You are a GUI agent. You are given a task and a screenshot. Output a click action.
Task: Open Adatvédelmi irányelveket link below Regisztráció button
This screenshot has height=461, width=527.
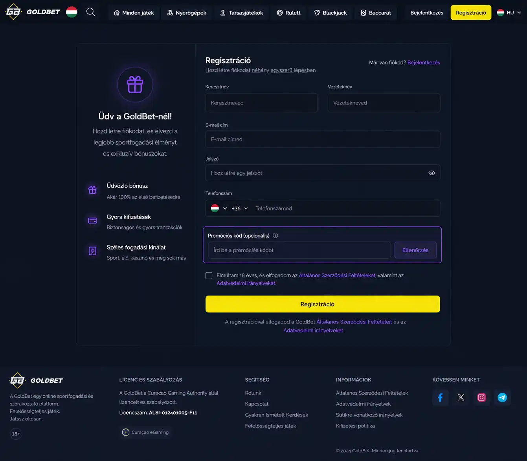(313, 331)
